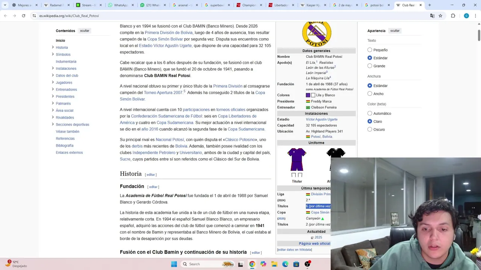Select Estándar text size
Screen dimensions: 481x270
point(370,58)
